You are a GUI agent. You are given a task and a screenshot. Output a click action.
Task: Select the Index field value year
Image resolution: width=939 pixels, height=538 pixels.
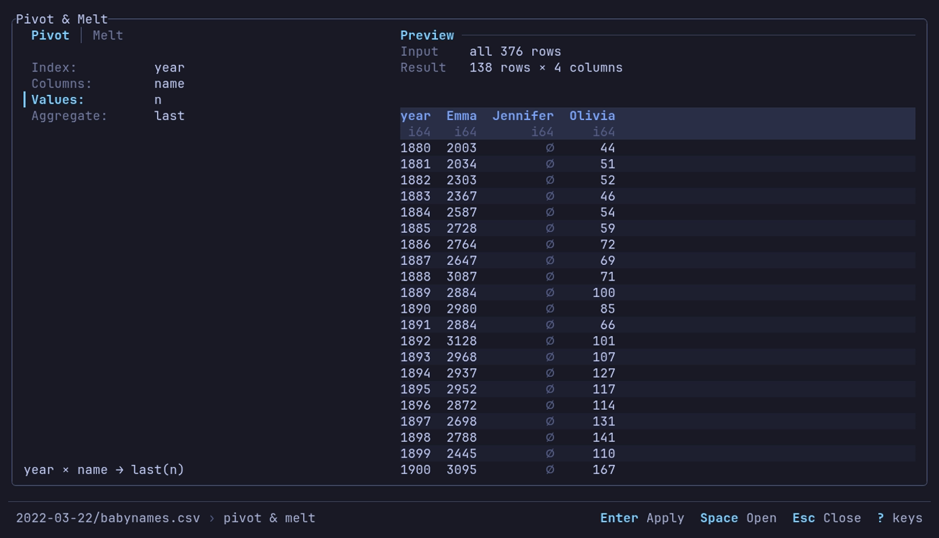coord(169,68)
